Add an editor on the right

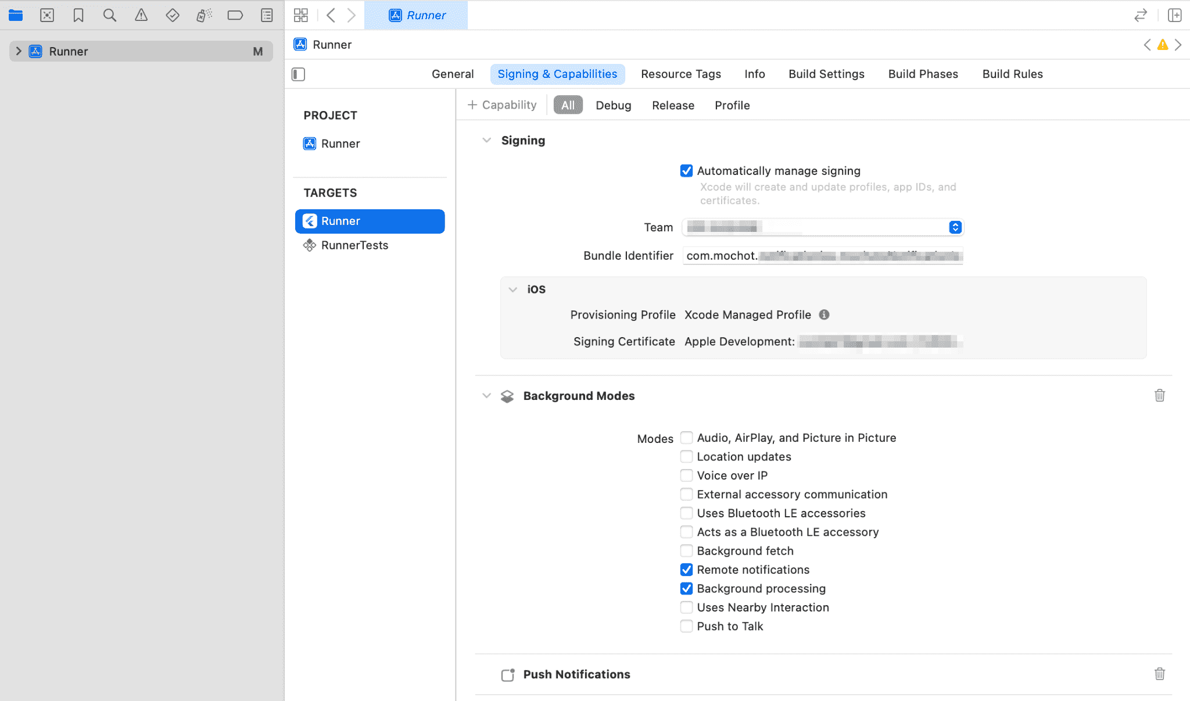click(x=1175, y=15)
